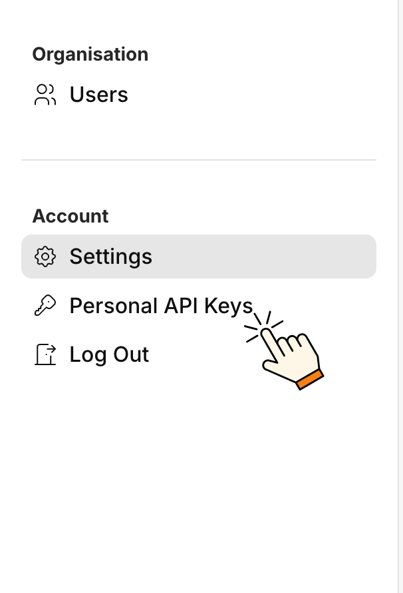403x593 pixels.
Task: Select the Settings gear icon
Action: coord(45,257)
